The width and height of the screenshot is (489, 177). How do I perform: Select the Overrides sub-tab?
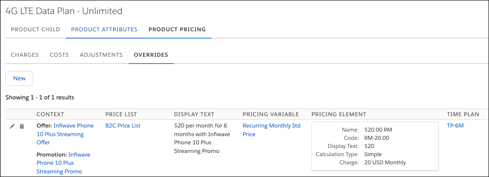(x=151, y=55)
